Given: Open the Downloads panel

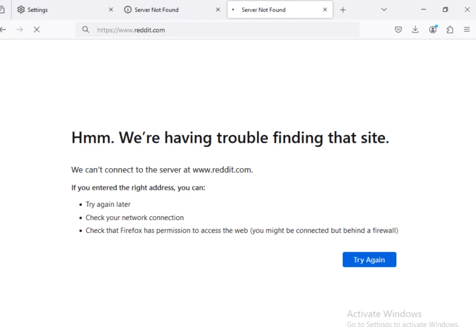Looking at the screenshot, I should coord(415,30).
